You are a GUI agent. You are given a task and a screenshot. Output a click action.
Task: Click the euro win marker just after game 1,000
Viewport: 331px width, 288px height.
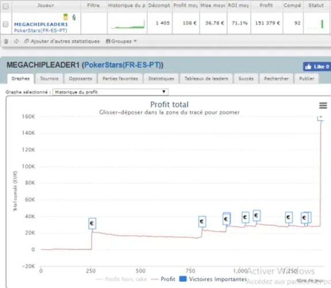(245, 217)
